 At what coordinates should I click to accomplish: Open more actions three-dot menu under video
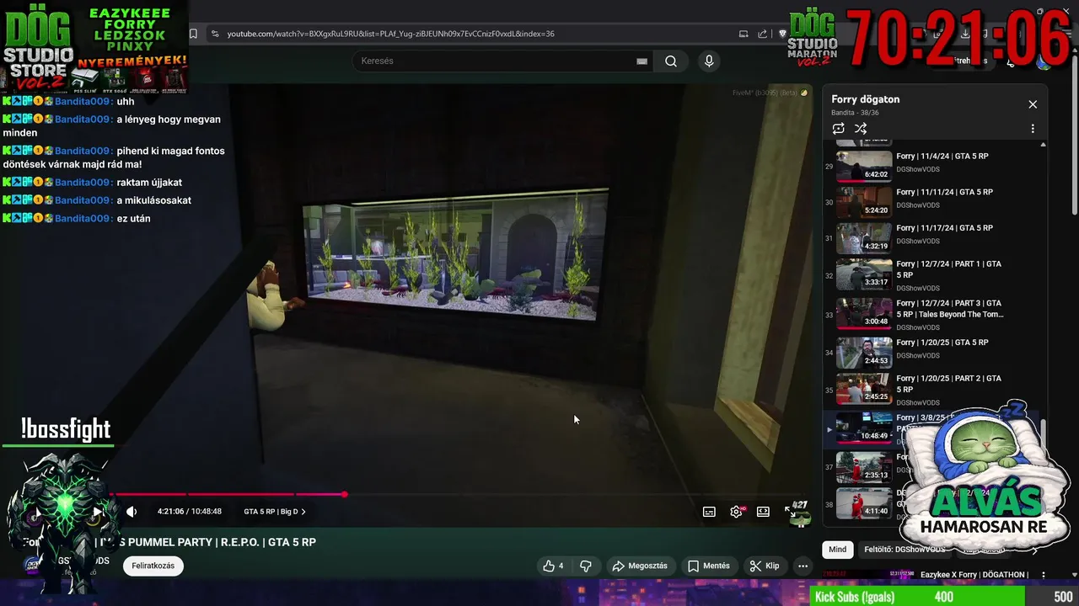click(x=803, y=566)
